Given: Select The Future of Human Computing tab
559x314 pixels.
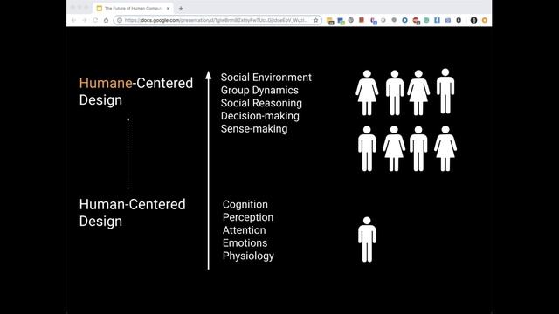Looking at the screenshot, I should tap(134, 8).
